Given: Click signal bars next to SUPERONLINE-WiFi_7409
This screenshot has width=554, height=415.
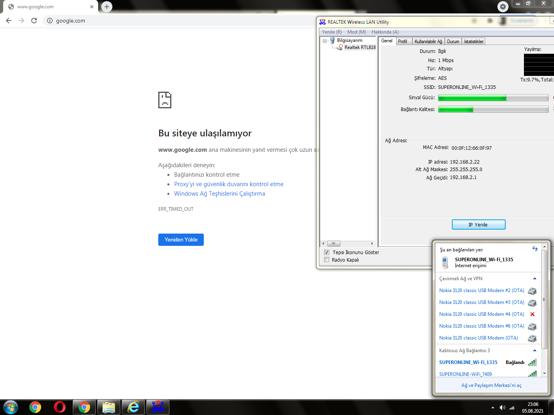Looking at the screenshot, I should pos(532,374).
